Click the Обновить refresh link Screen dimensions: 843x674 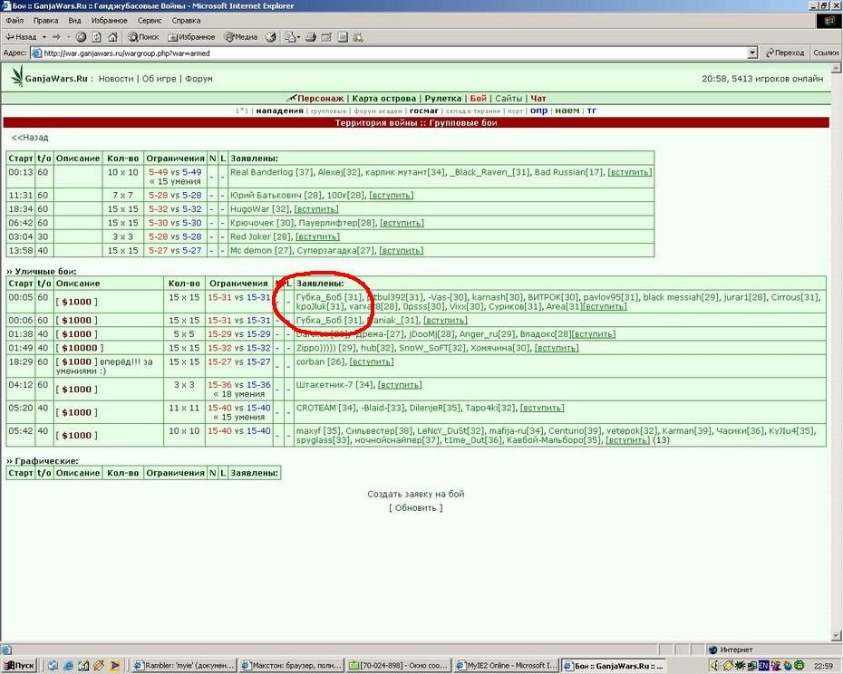(415, 508)
